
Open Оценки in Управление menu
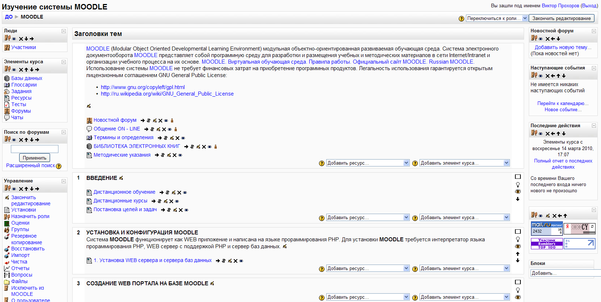20,223
